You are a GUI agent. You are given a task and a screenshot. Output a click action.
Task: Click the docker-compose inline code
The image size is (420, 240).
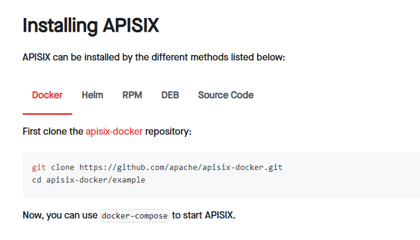pyautogui.click(x=135, y=216)
